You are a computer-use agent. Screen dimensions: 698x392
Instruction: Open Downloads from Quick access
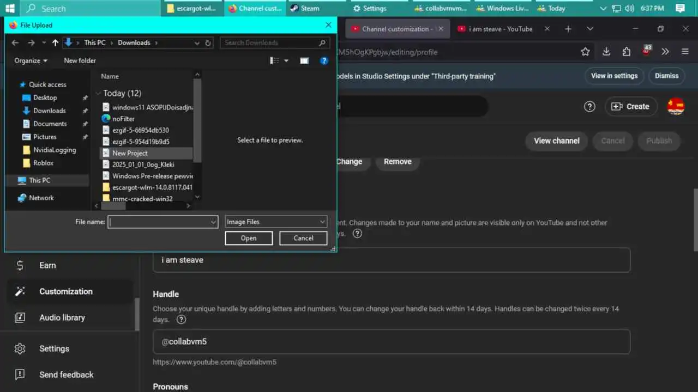click(49, 111)
